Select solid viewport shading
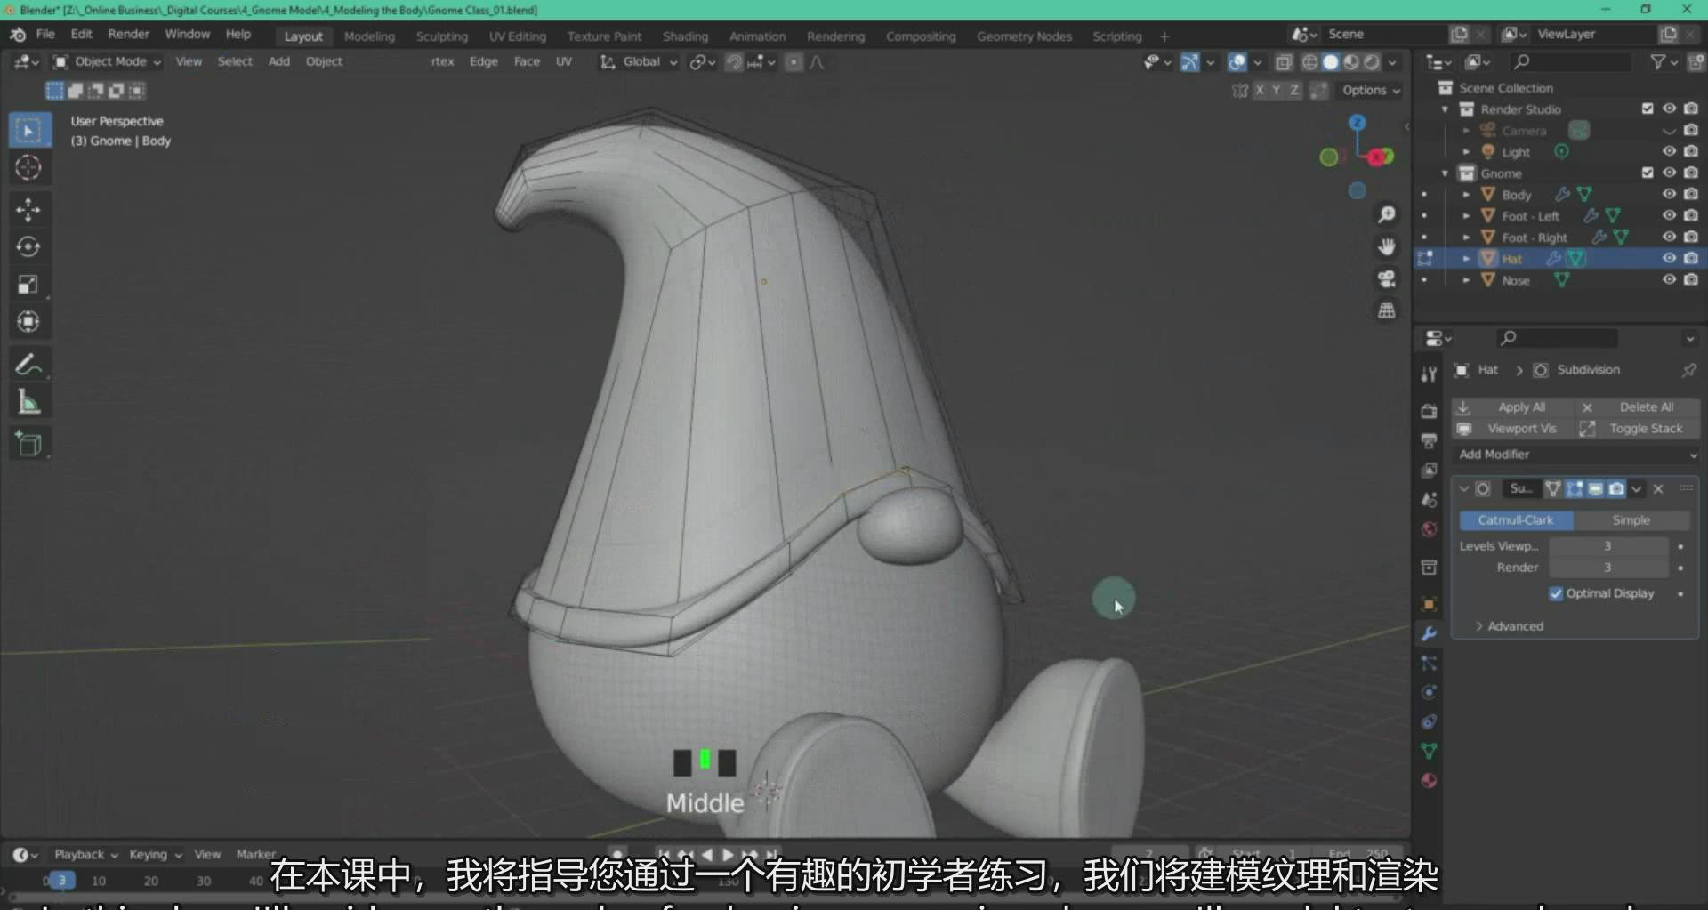Viewport: 1708px width, 910px height. click(1331, 62)
